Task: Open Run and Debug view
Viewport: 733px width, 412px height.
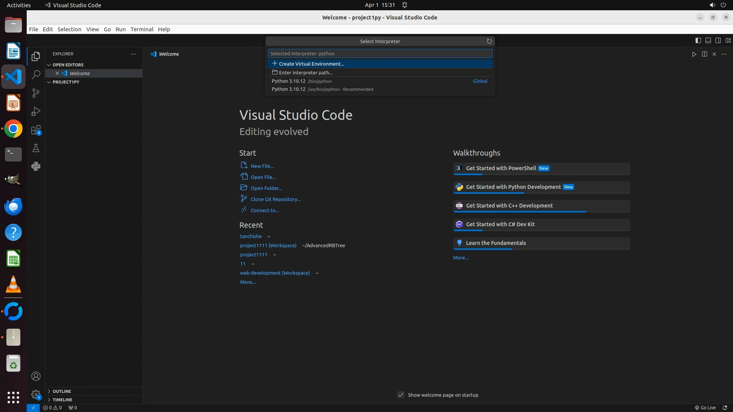Action: tap(36, 111)
